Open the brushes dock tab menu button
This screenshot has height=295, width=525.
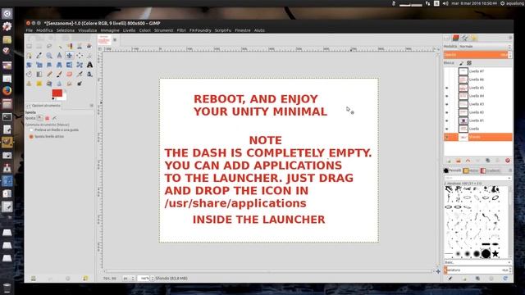(x=510, y=170)
